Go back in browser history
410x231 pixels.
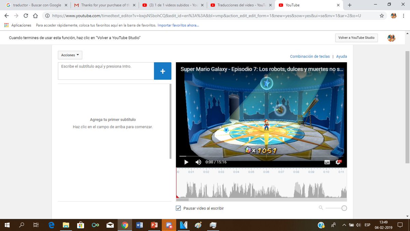(6, 16)
